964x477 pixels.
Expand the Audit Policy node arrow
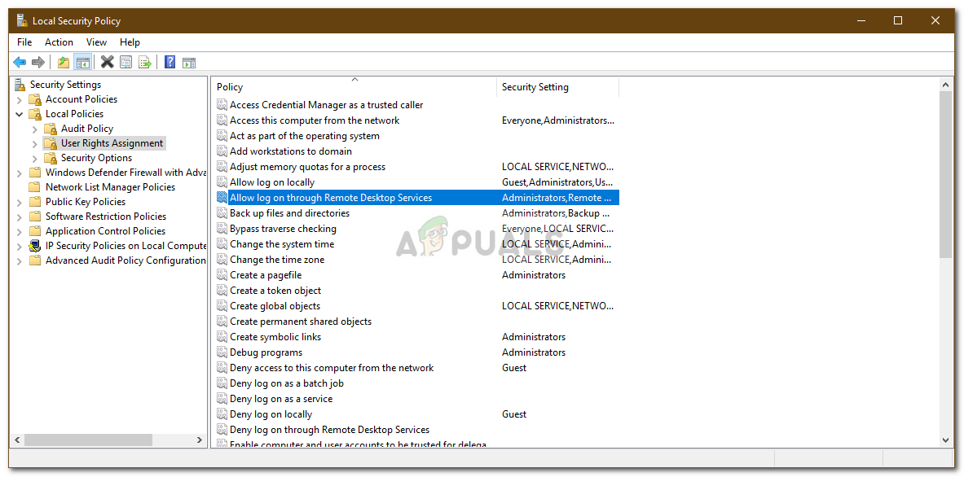[35, 129]
